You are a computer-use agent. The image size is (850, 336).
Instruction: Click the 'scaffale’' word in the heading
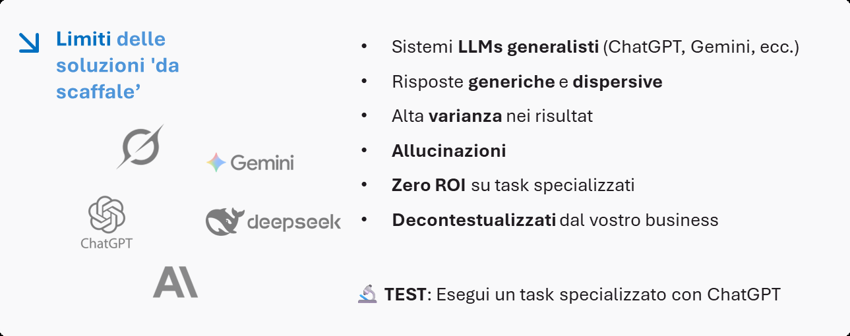[x=100, y=92]
